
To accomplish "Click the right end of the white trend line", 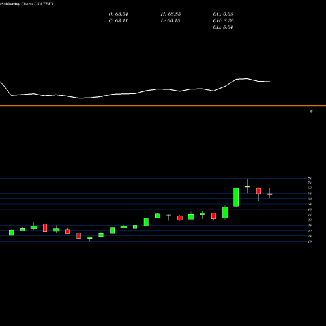I will (269, 81).
